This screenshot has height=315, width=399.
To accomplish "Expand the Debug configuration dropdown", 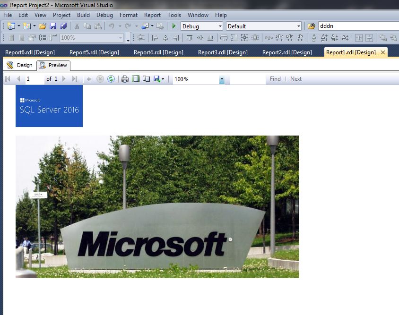I will click(220, 26).
